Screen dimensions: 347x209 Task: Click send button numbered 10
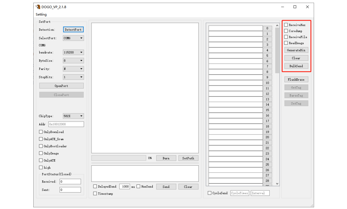(267, 83)
